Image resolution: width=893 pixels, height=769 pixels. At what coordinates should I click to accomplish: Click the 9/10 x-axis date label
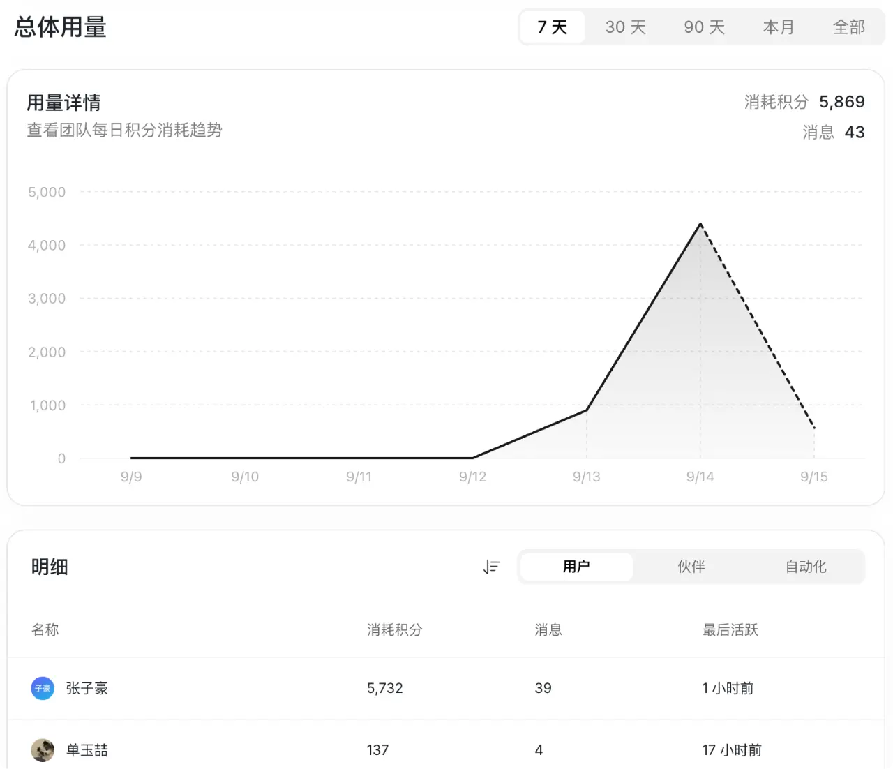pos(245,477)
